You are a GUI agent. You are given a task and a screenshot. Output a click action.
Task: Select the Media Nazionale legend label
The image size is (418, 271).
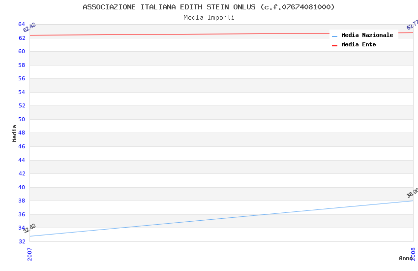[367, 35]
